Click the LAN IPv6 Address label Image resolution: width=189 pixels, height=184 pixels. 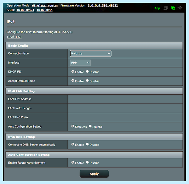(20, 99)
